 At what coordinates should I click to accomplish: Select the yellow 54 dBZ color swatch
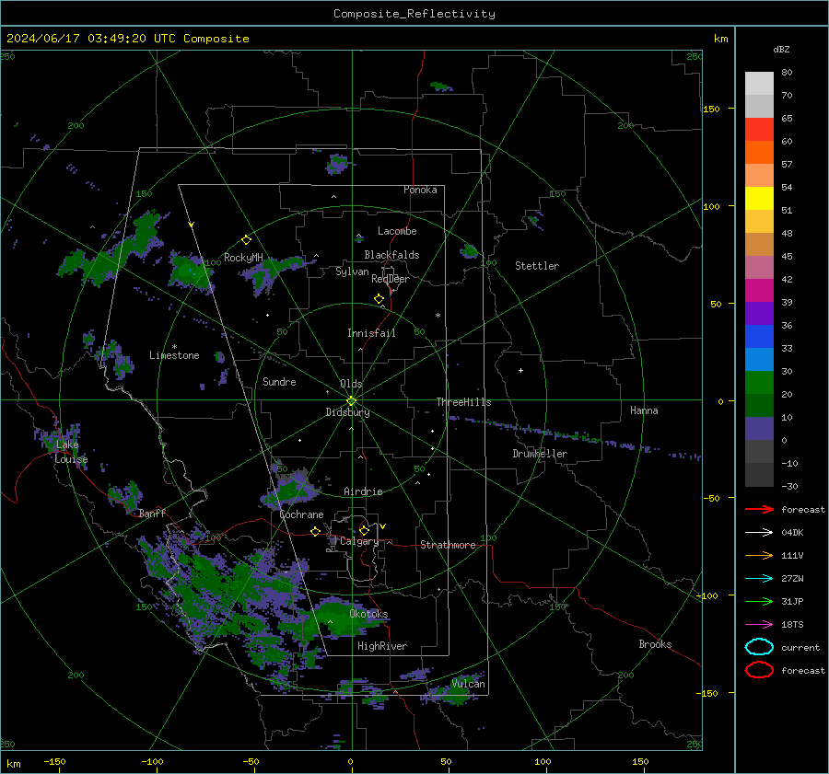pos(759,198)
